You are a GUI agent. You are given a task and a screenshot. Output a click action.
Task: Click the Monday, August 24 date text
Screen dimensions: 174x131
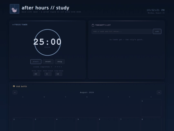pyautogui.click(x=156, y=13)
